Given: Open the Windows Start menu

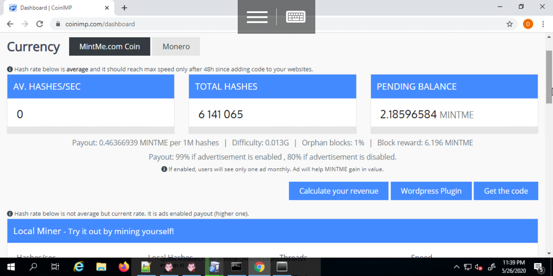Looking at the screenshot, I should 11,267.
